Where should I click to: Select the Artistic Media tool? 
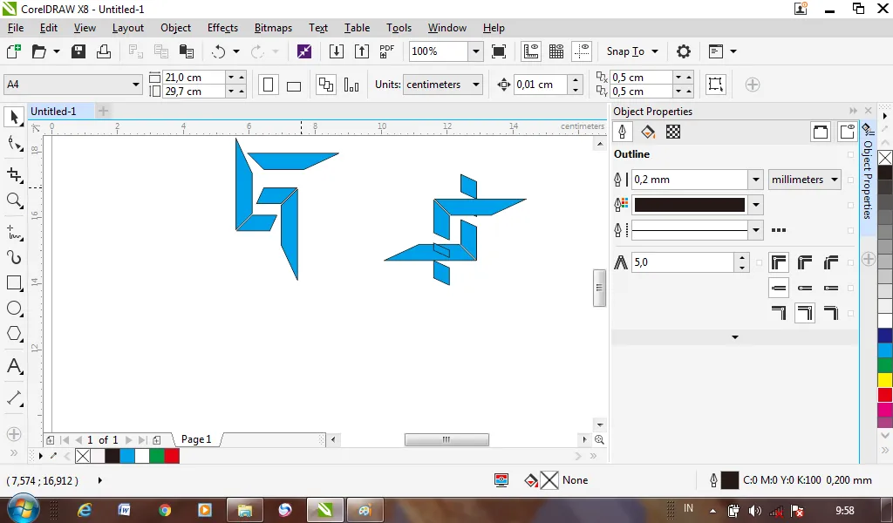click(x=14, y=258)
